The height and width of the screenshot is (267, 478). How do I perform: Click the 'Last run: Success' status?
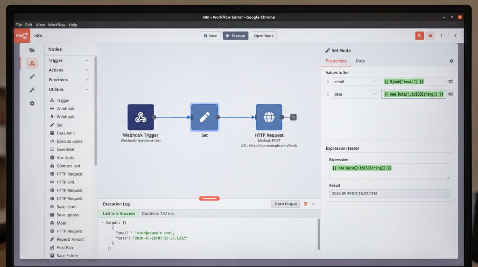click(x=119, y=214)
